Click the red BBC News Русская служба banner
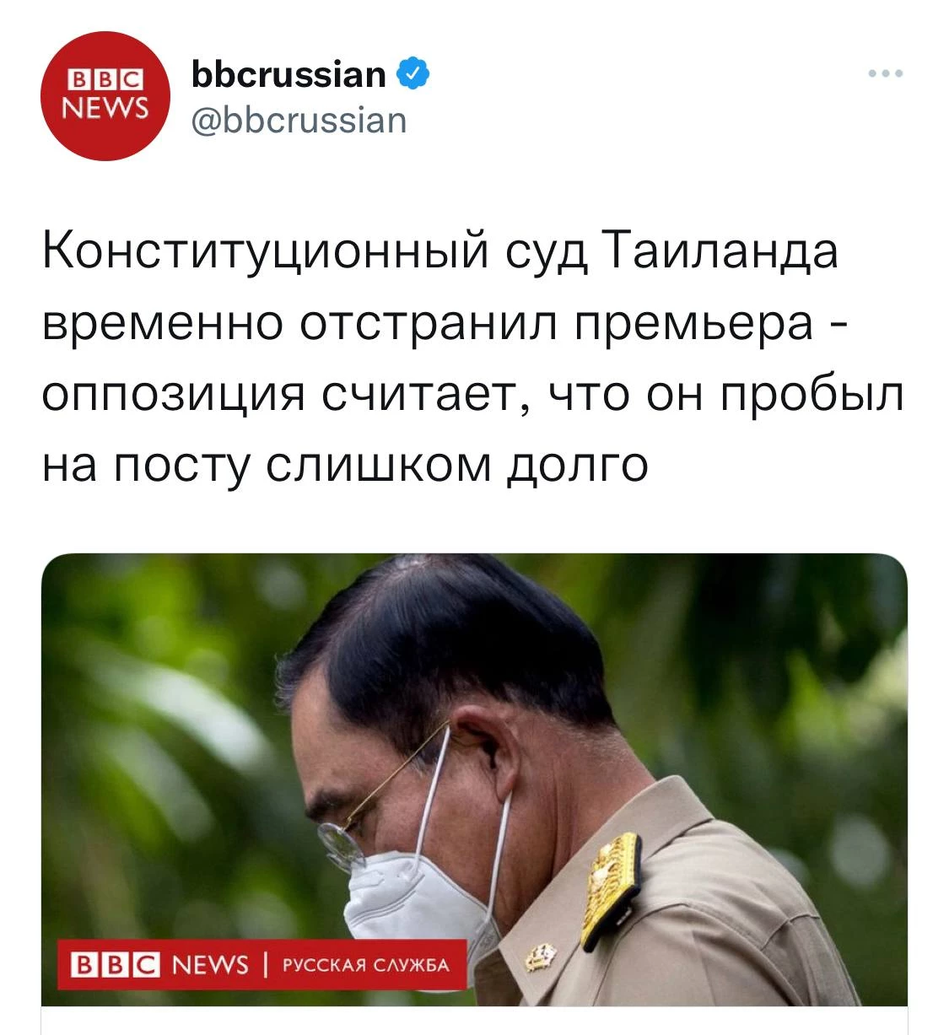The height and width of the screenshot is (1035, 949). (x=262, y=964)
